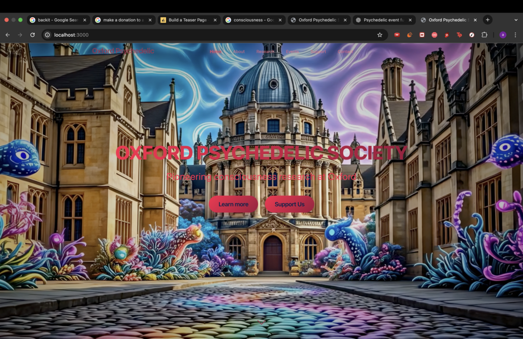Open the Extensions puzzle-piece menu

(x=484, y=35)
